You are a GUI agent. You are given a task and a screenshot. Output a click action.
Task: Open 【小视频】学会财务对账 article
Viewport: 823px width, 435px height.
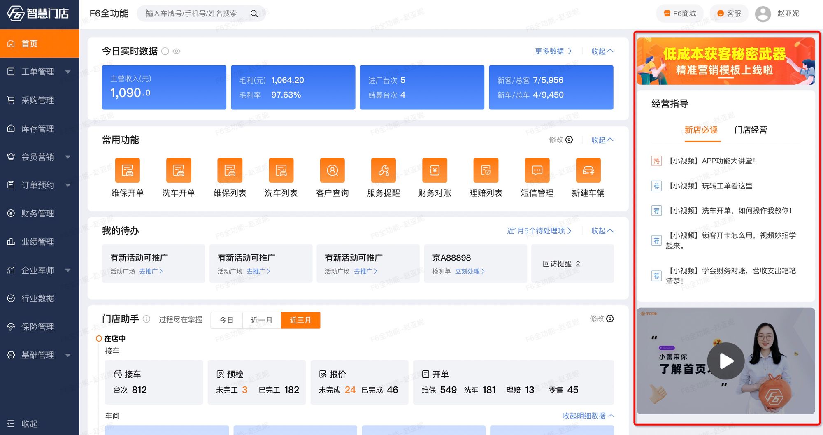(x=731, y=276)
